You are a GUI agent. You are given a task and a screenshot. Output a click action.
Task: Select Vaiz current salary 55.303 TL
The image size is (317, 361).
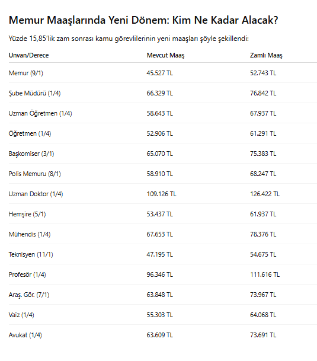click(x=159, y=315)
